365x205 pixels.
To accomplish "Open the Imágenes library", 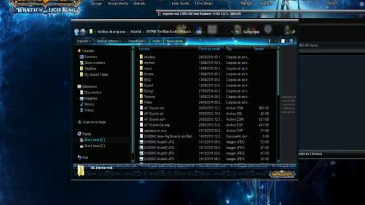I will [89, 98].
